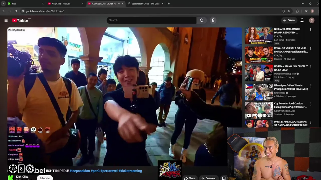Click the #perú hashtag
This screenshot has height=180, width=321.
pos(95,171)
